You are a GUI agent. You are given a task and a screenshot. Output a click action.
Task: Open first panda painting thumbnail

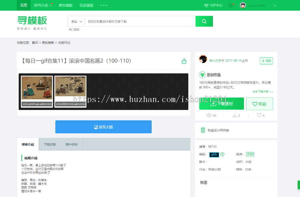coord(37,91)
